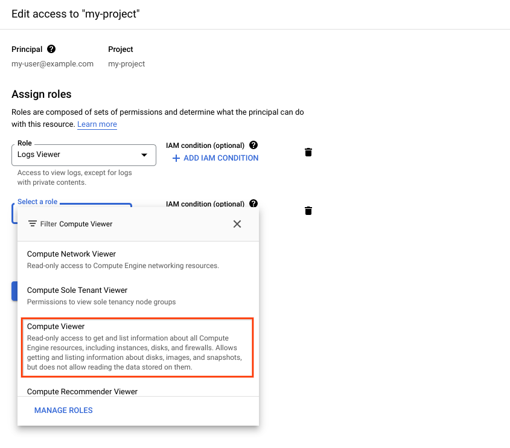510x448 pixels.
Task: Open the Logs Viewer role dropdown
Action: click(84, 155)
